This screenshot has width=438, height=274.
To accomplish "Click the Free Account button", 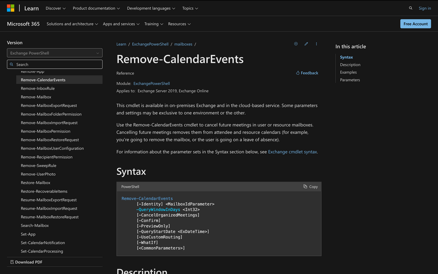I will point(415,24).
